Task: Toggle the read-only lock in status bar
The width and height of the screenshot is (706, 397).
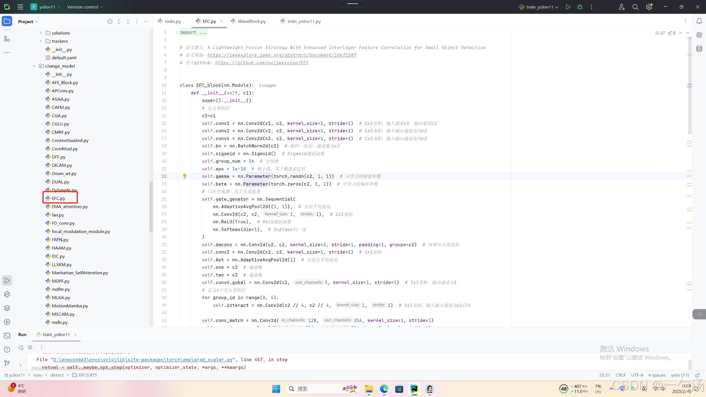Action: pos(697,375)
